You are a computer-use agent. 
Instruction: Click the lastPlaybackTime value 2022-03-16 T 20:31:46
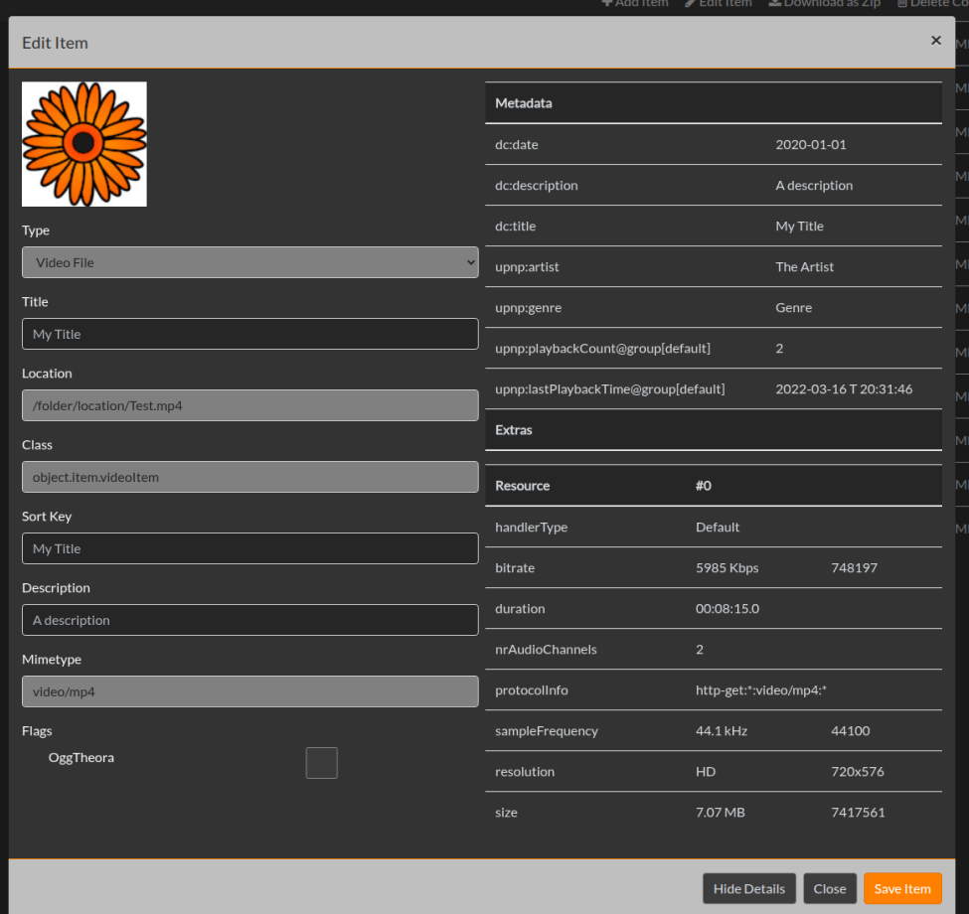[x=844, y=389]
